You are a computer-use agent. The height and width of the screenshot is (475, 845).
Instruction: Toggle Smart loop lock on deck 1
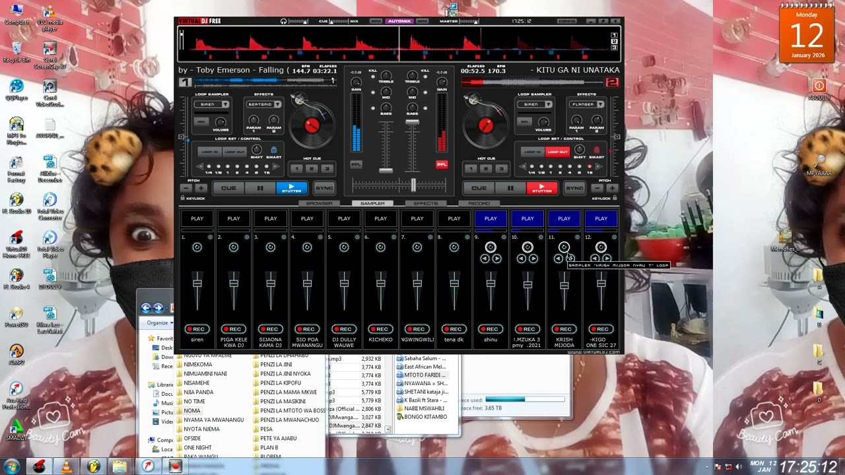(273, 150)
